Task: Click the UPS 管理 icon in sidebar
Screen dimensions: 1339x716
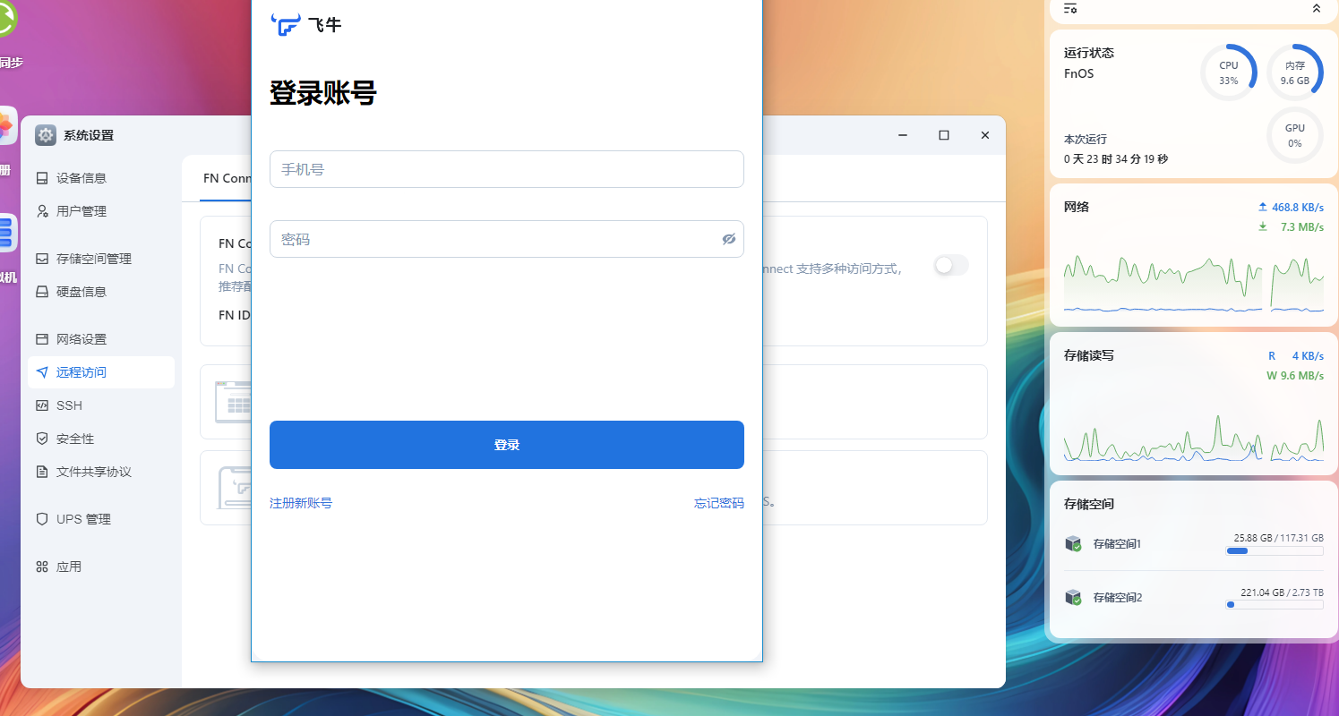Action: 41,519
